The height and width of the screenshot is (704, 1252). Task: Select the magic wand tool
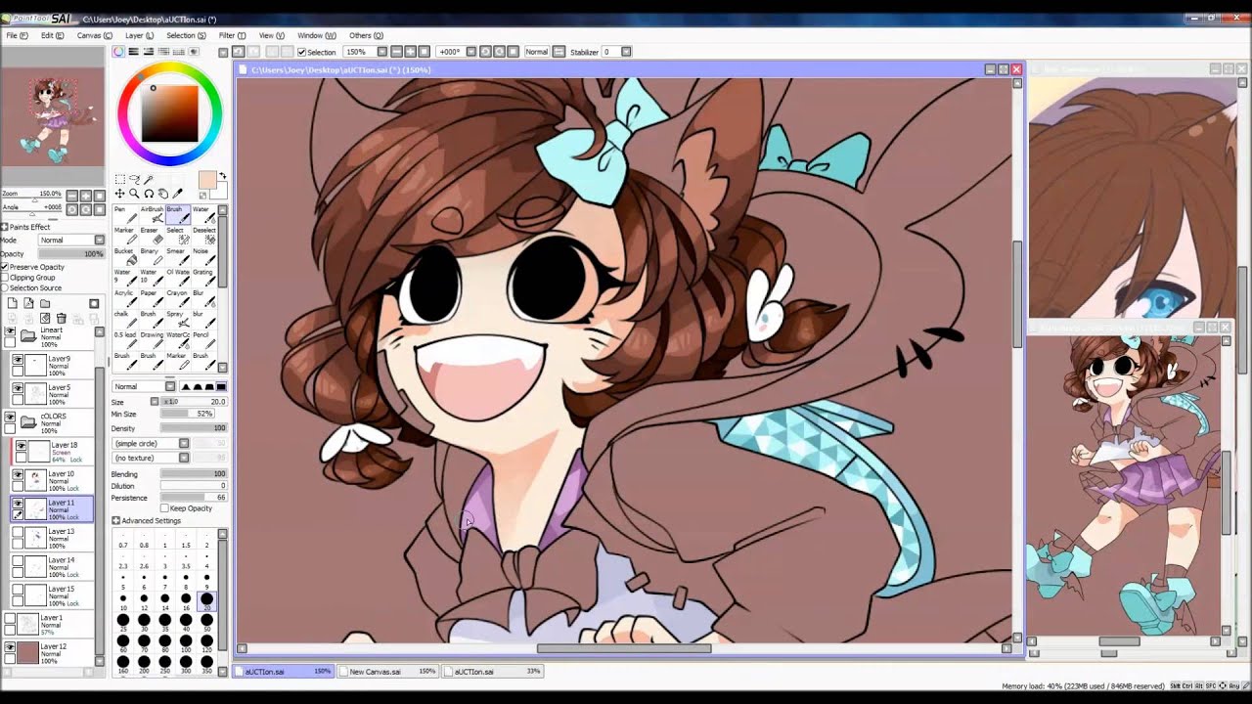point(149,180)
